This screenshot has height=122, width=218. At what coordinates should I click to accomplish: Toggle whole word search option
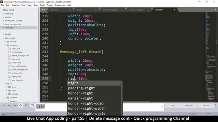15,105
